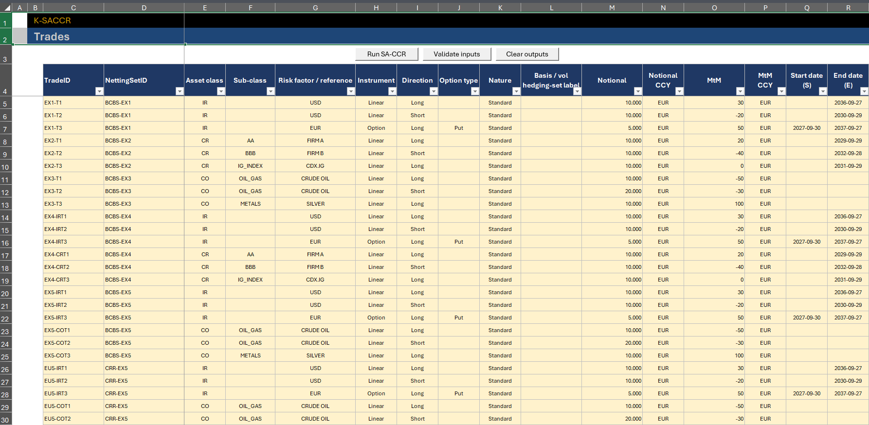Screen dimensions: 869x425
Task: Select the MtM value 100 in row EX5-COT3
Action: [714, 355]
